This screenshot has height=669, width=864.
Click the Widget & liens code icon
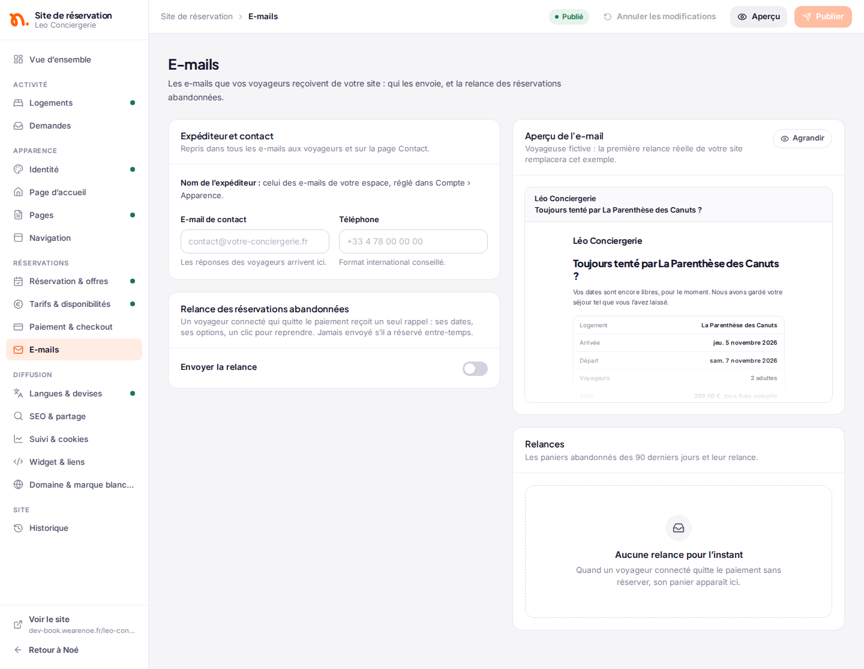pos(18,462)
